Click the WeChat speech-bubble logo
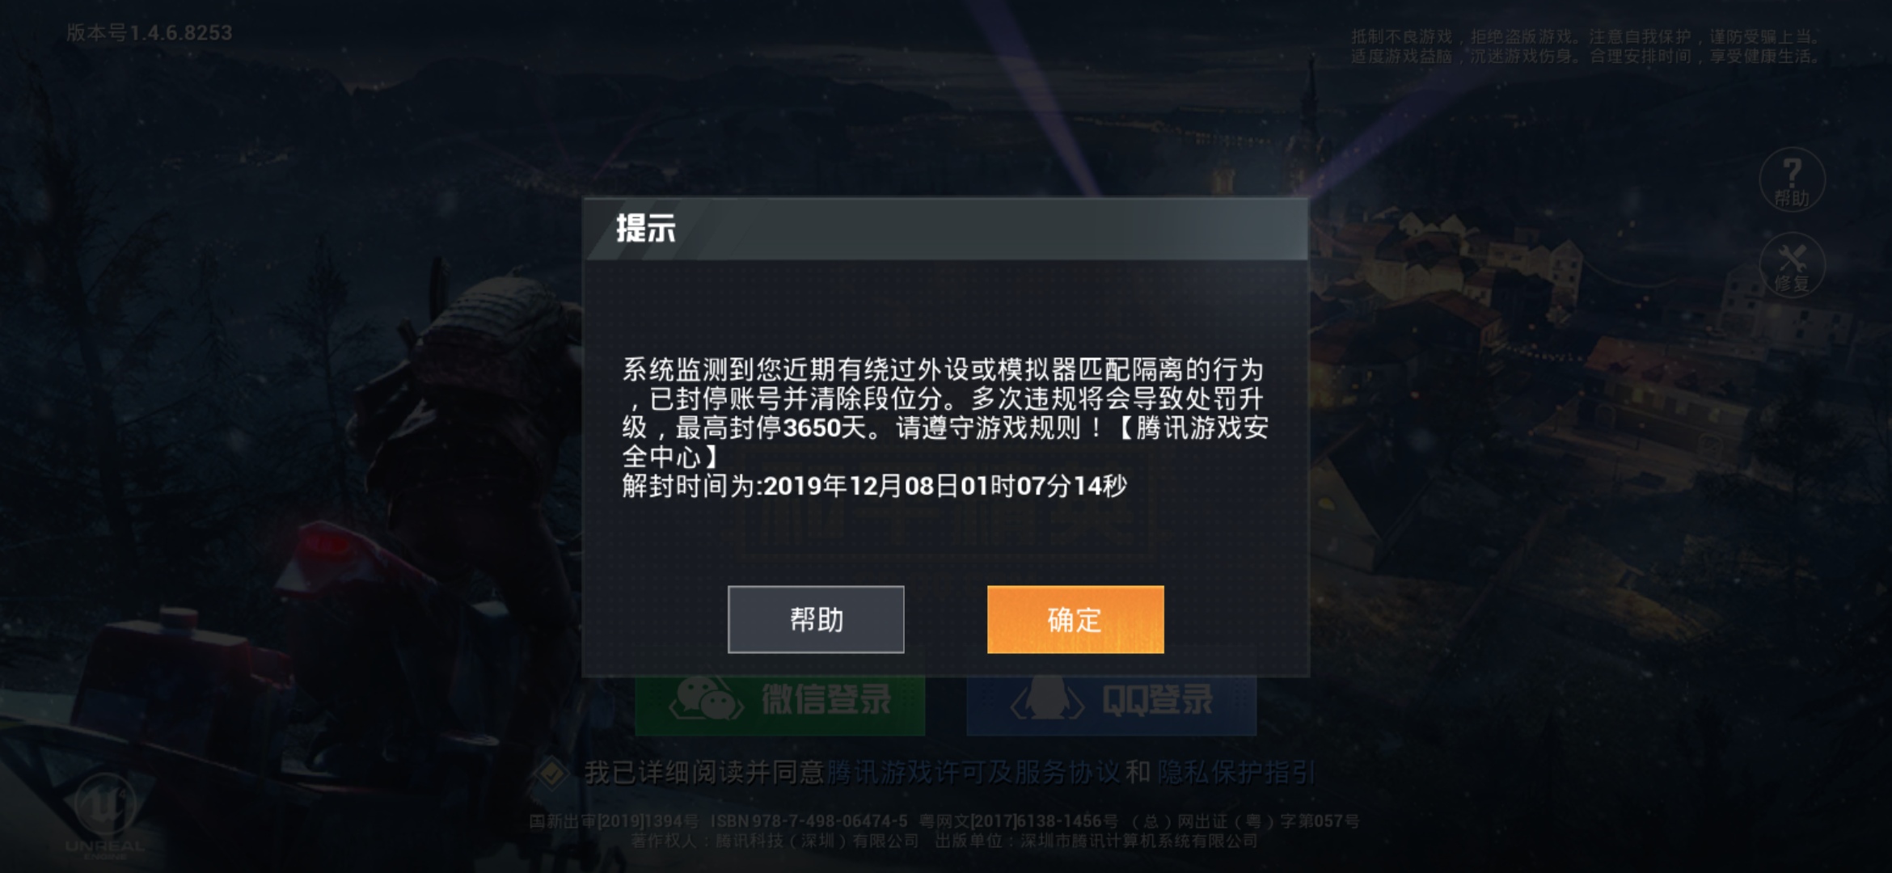The height and width of the screenshot is (873, 1892). tap(705, 700)
